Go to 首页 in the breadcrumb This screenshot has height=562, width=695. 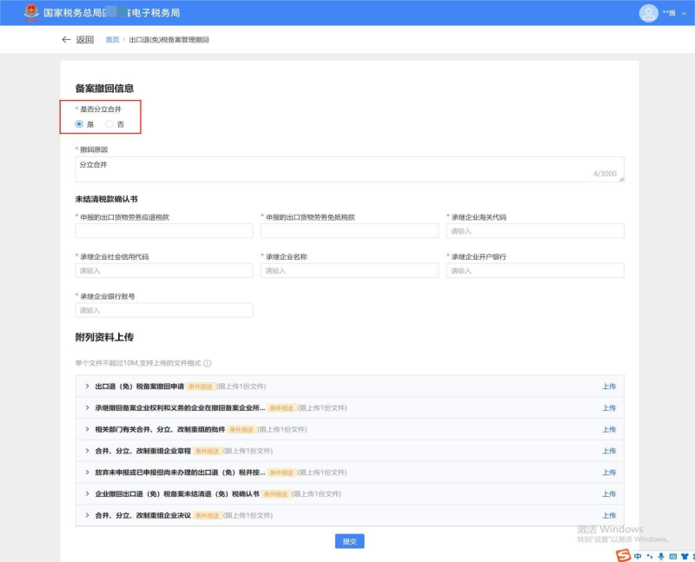point(112,40)
